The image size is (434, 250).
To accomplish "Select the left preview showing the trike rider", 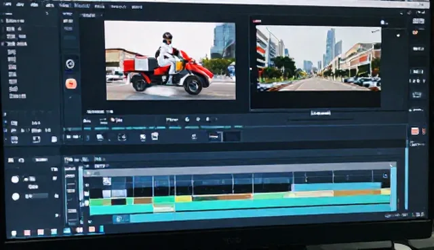I will (x=170, y=60).
